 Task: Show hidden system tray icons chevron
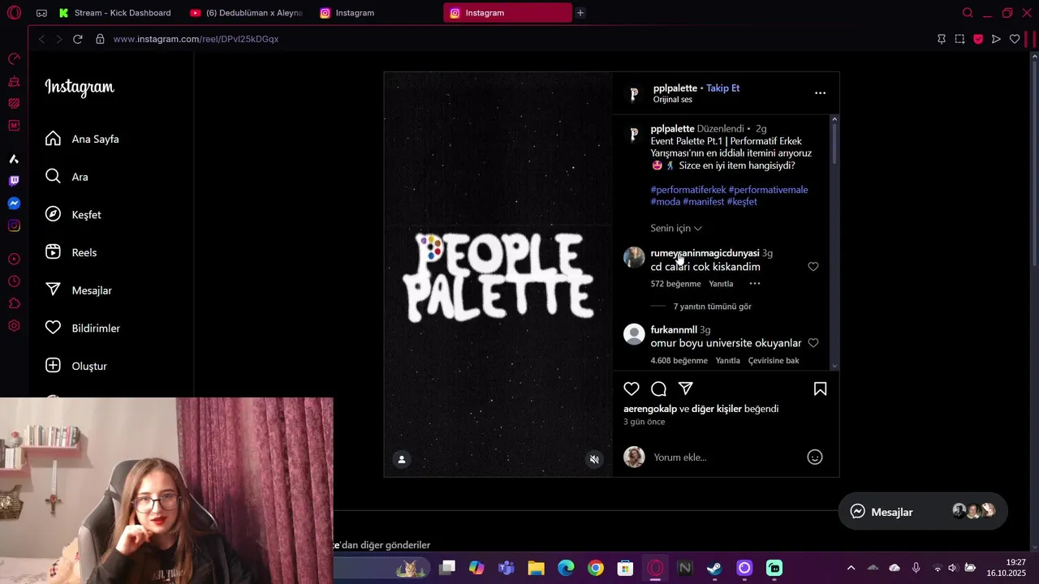tap(851, 568)
